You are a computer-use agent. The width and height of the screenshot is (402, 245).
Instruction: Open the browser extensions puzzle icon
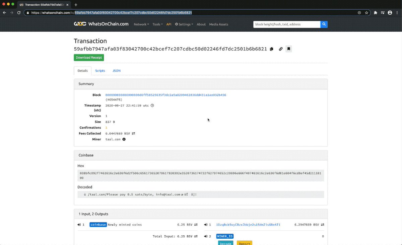tap(376, 13)
